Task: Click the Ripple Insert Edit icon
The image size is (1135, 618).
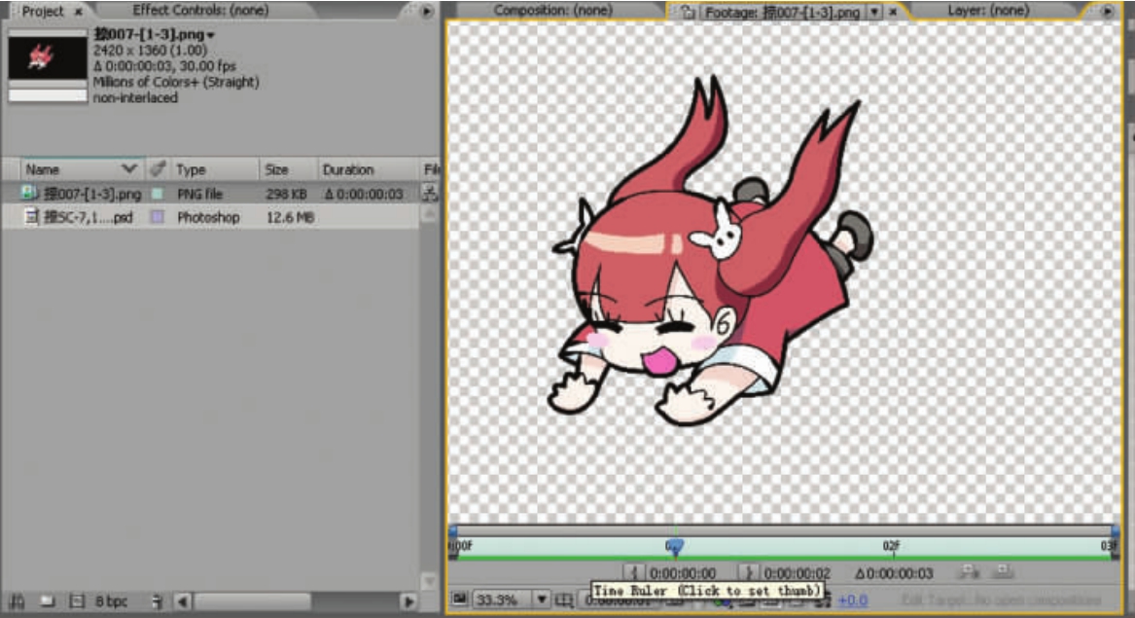Action: coord(969,572)
